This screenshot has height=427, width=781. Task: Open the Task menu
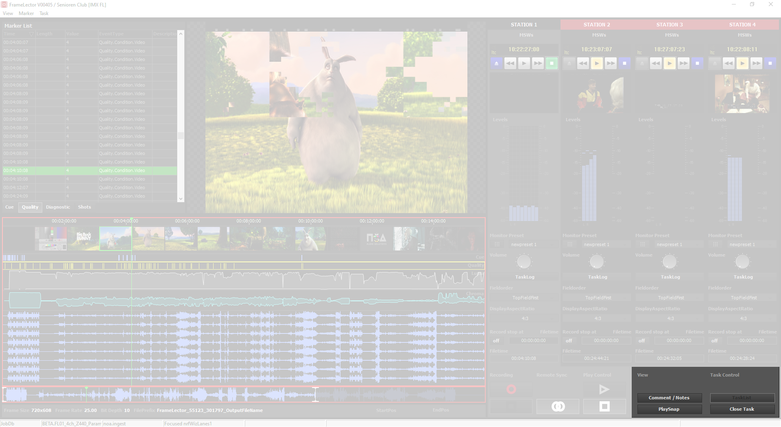44,13
